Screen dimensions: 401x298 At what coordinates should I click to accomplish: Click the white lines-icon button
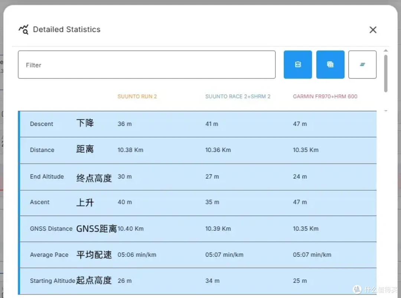click(x=362, y=65)
